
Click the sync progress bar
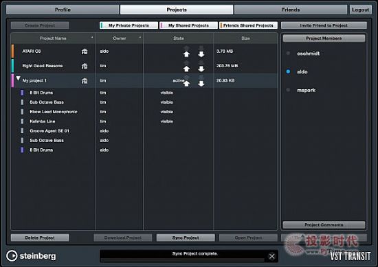[x=183, y=259]
